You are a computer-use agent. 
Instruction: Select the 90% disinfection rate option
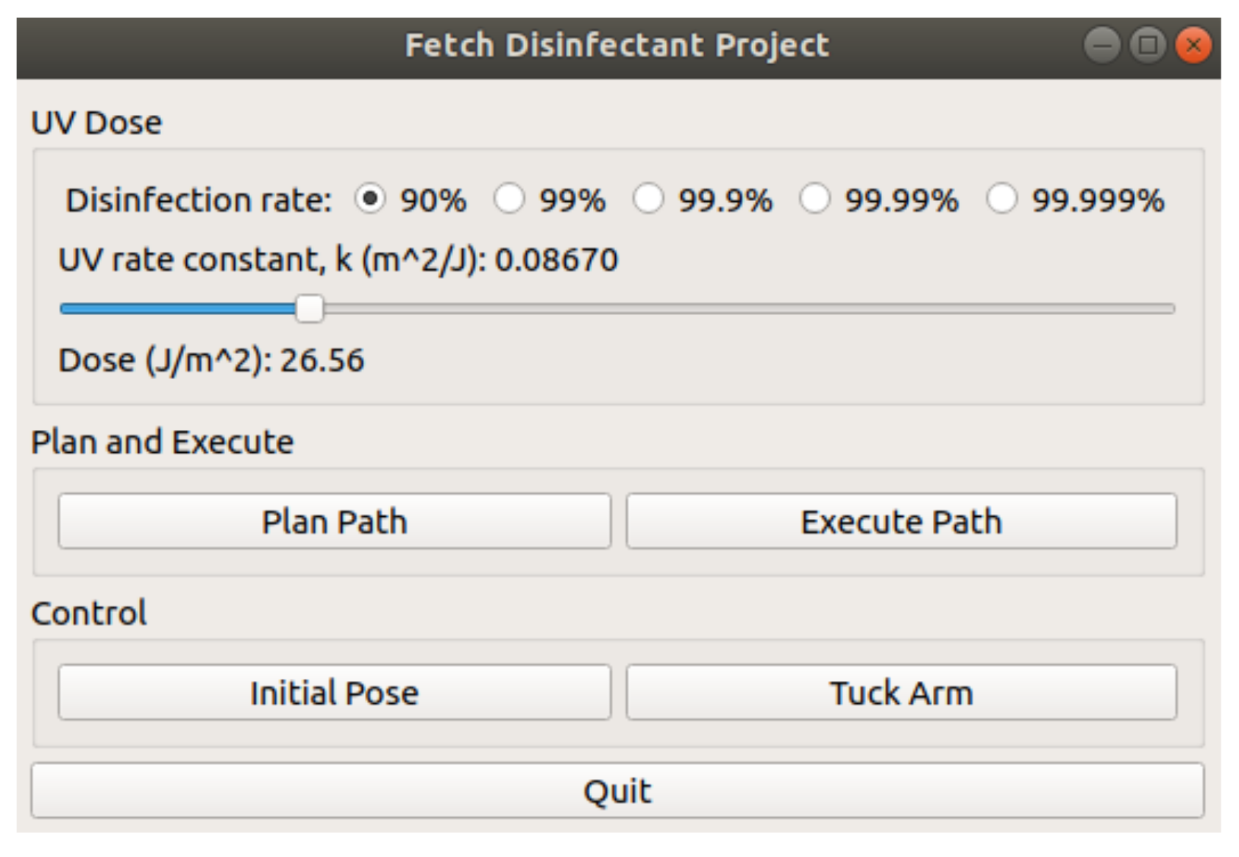(370, 199)
